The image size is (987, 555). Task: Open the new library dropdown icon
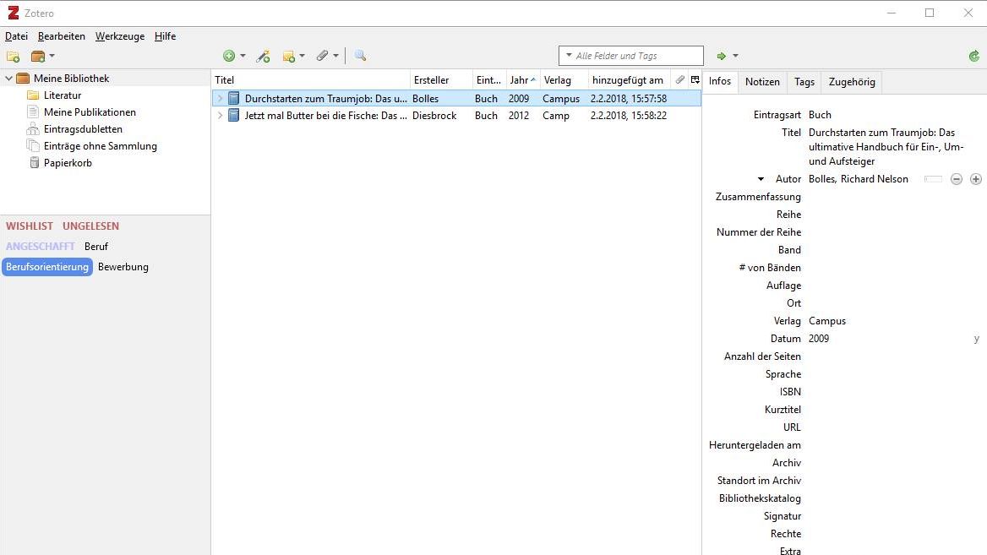(x=41, y=57)
